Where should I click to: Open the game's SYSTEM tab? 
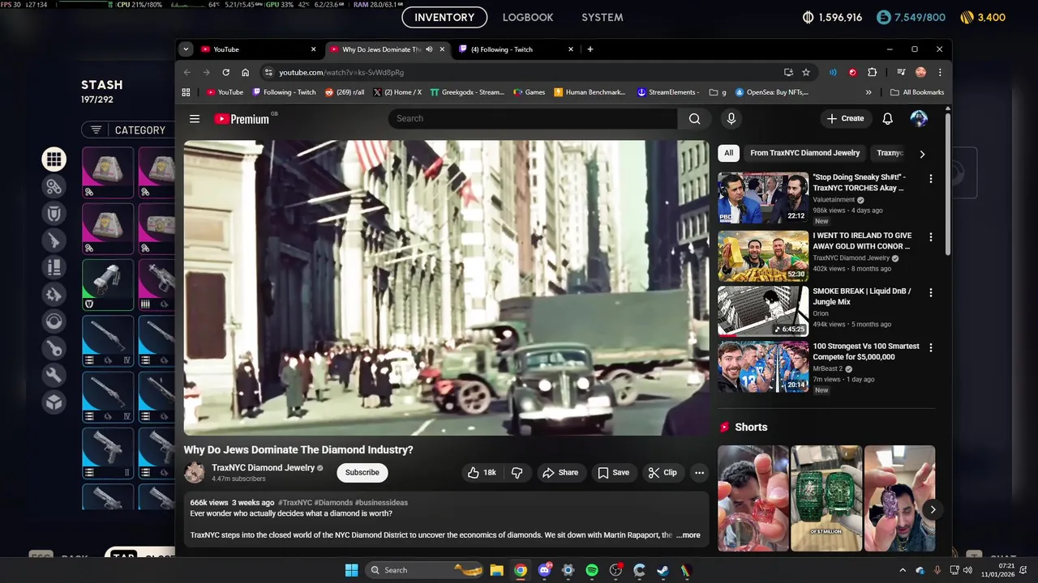point(603,17)
